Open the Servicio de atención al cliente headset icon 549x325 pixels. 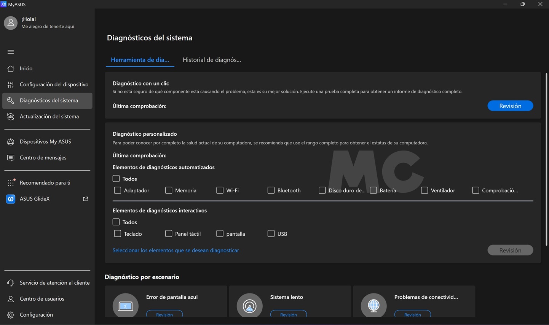tap(11, 283)
